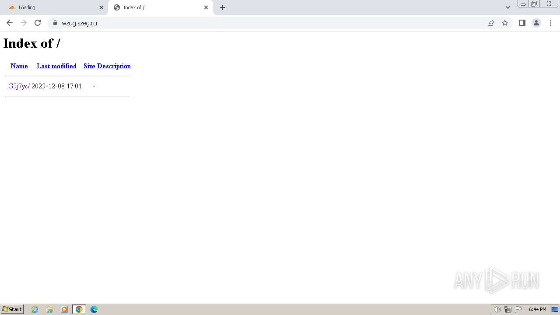The width and height of the screenshot is (560, 315).
Task: Sort listing by Last modified
Action: click(x=56, y=66)
